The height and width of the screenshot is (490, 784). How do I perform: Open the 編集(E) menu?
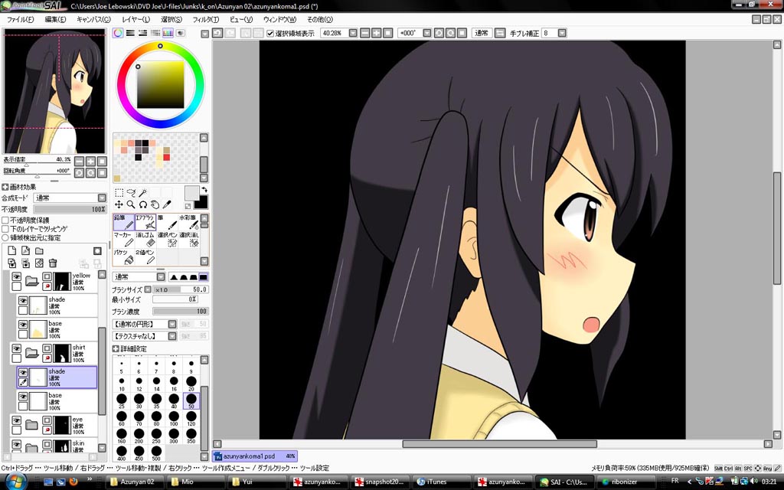click(55, 19)
